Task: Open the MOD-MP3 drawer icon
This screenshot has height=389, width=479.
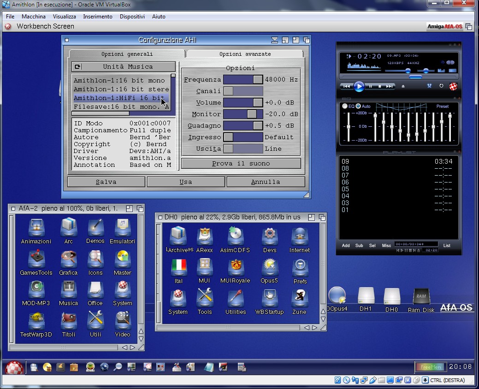Action: (35, 289)
